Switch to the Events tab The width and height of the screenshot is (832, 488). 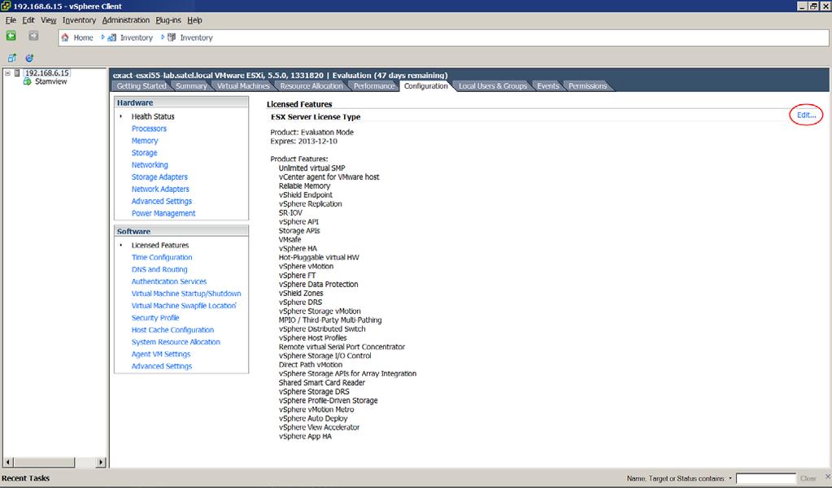(x=547, y=86)
